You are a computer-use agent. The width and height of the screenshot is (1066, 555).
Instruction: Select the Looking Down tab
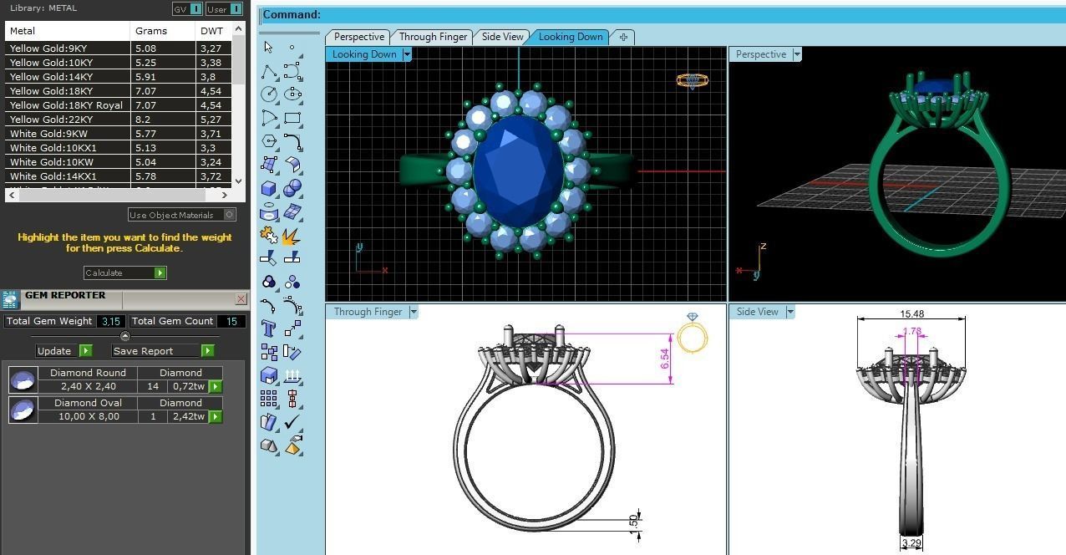pos(571,37)
